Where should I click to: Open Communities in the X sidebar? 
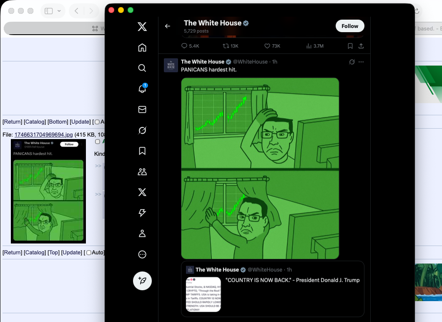coord(142,172)
